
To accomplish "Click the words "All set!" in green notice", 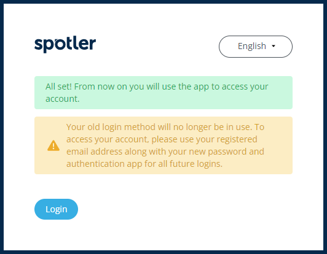I will click(58, 87).
